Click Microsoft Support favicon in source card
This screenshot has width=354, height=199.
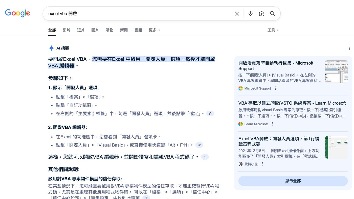click(x=240, y=88)
